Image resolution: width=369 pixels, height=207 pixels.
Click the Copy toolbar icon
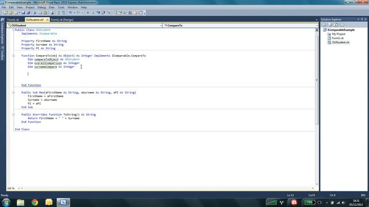point(40,13)
